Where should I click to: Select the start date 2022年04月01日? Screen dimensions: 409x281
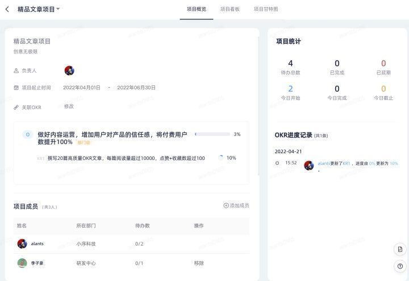82,88
